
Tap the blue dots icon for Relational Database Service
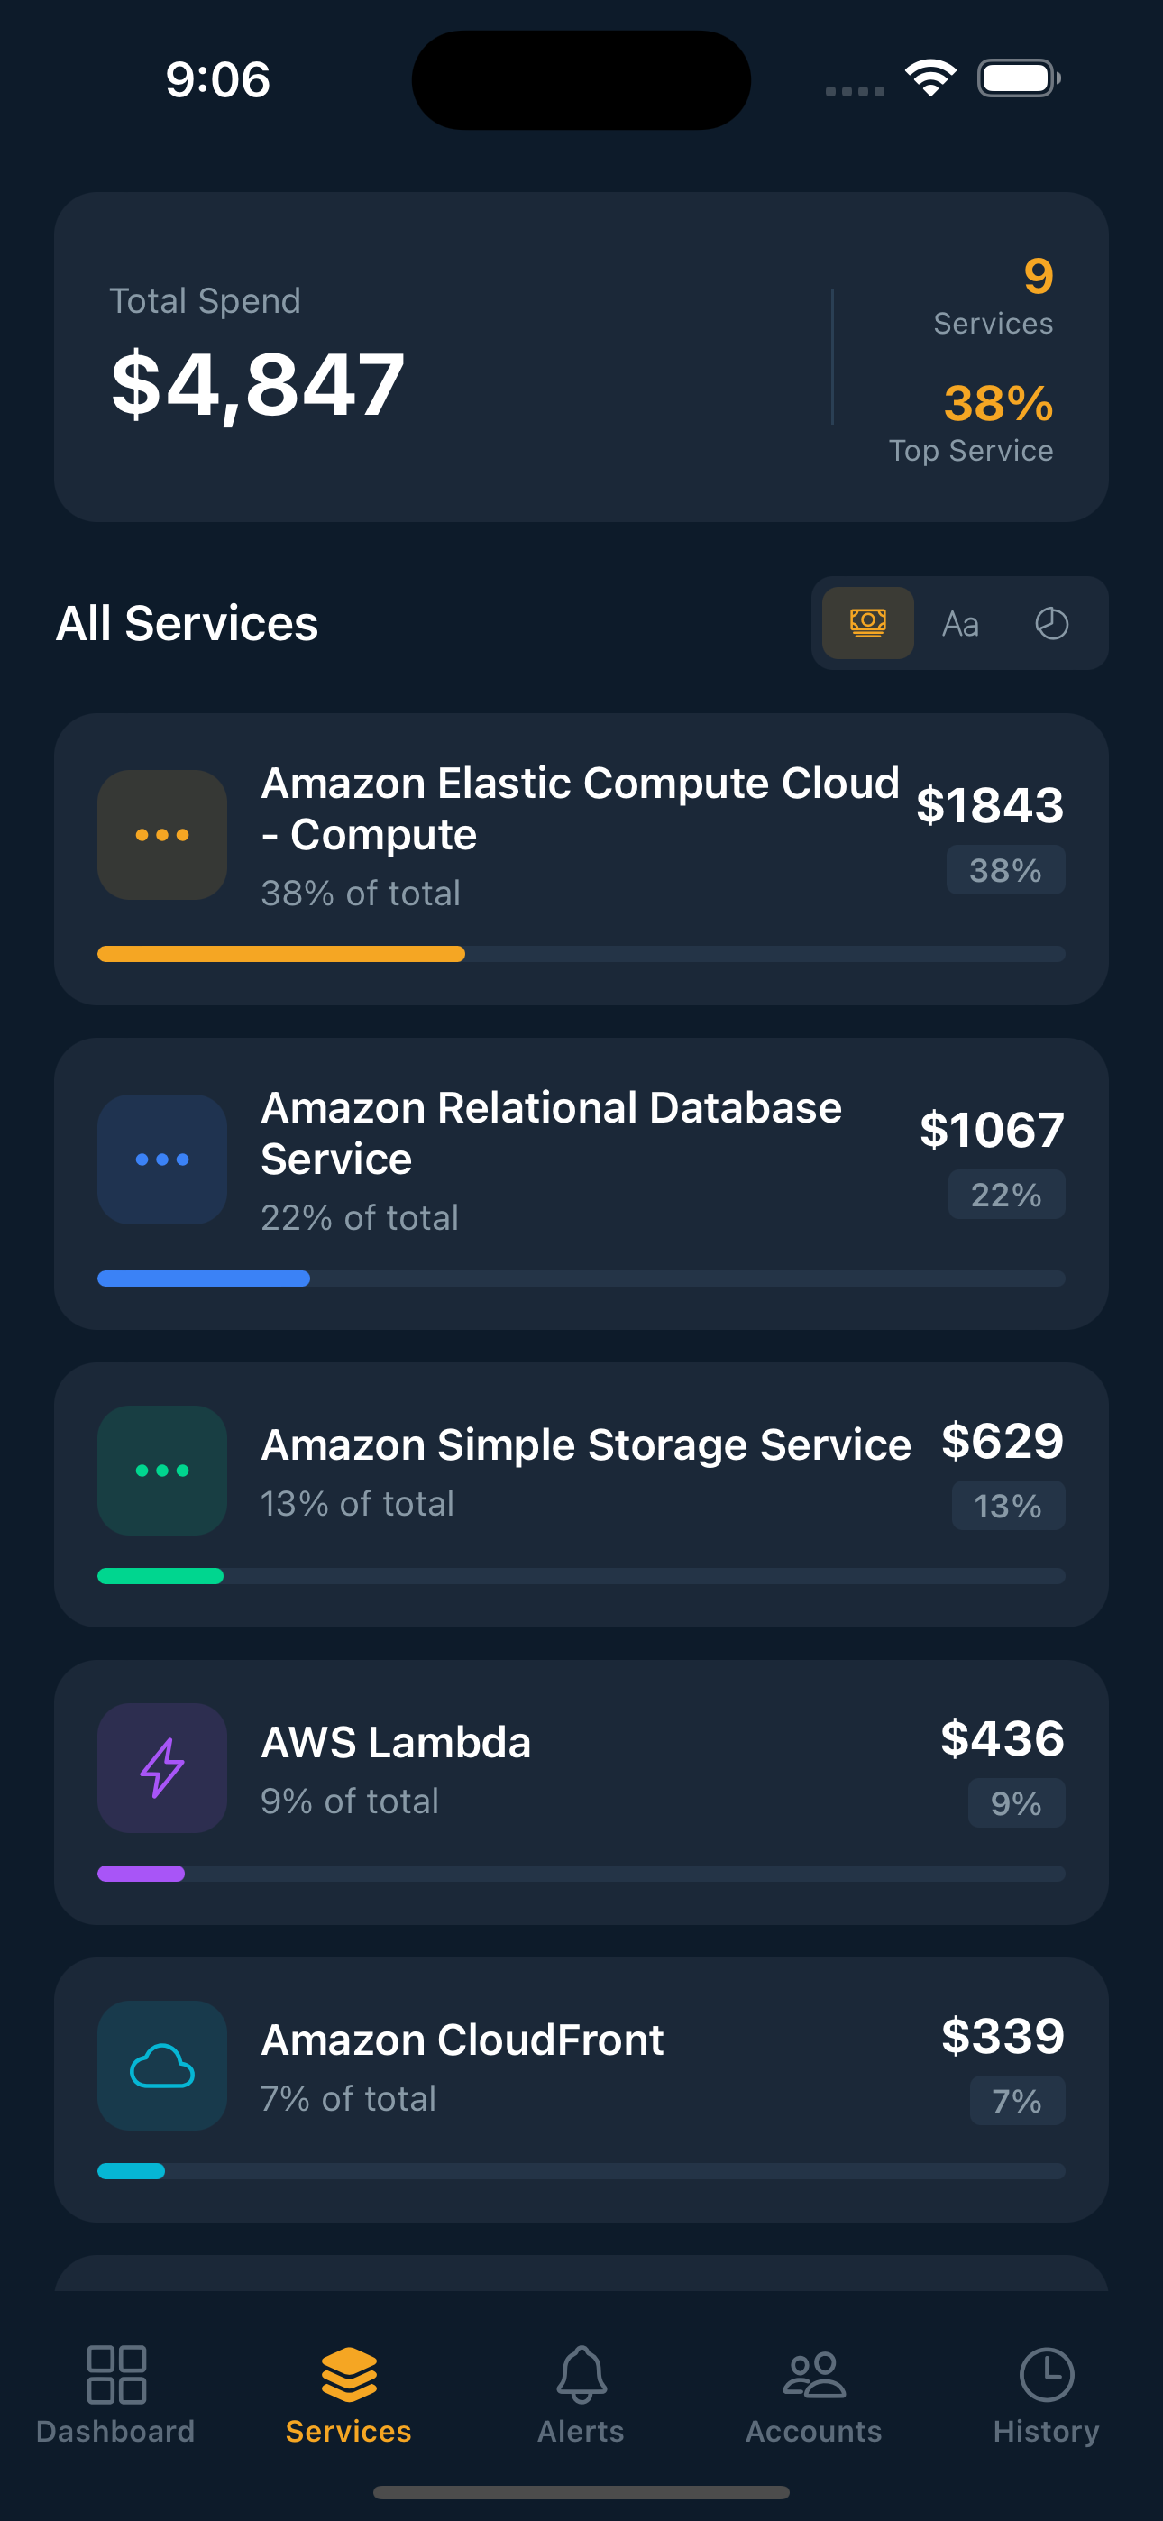tap(162, 1160)
